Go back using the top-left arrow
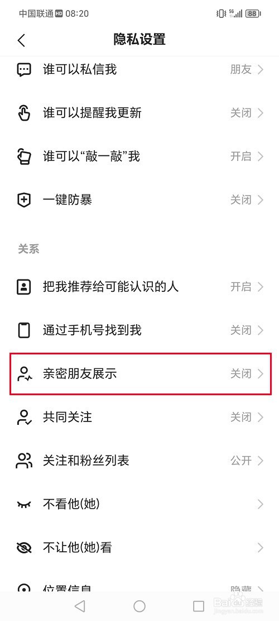The image size is (279, 621). 21,40
